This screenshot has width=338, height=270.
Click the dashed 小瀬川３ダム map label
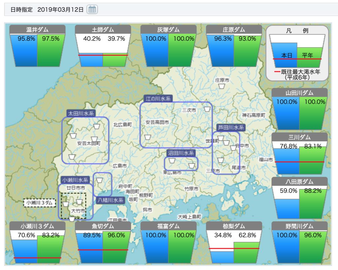click(39, 203)
